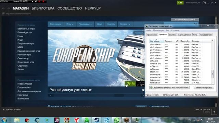Click the Task Manager process list scrollbar thumb
This screenshot has height=123, width=219.
coord(212,74)
